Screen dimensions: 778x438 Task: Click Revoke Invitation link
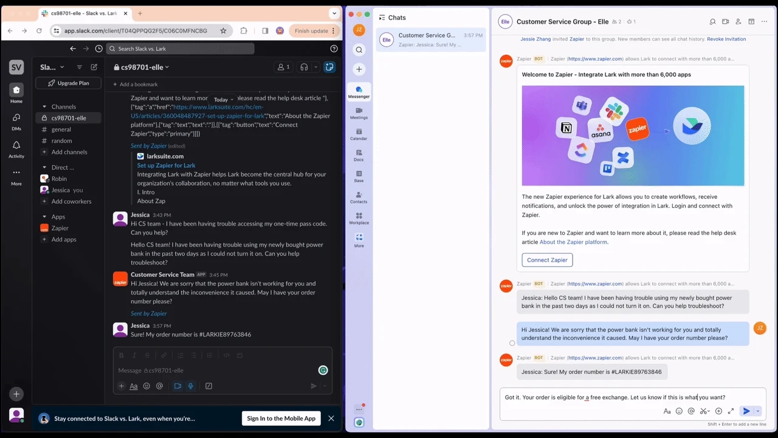(726, 39)
